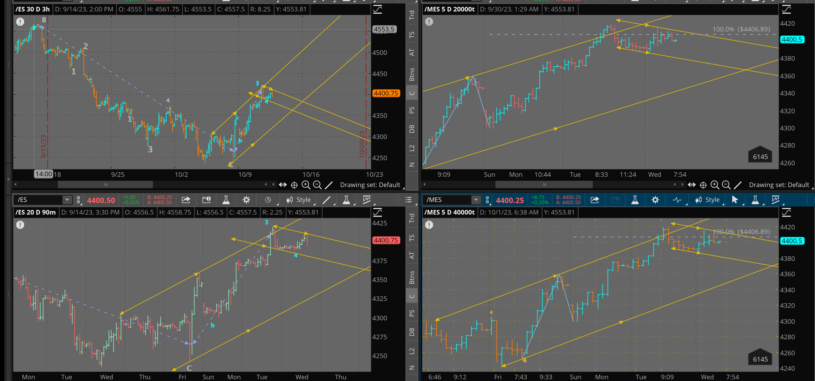Open time frame clock menu in /ES toolbar
815x381 pixels.
pos(268,200)
